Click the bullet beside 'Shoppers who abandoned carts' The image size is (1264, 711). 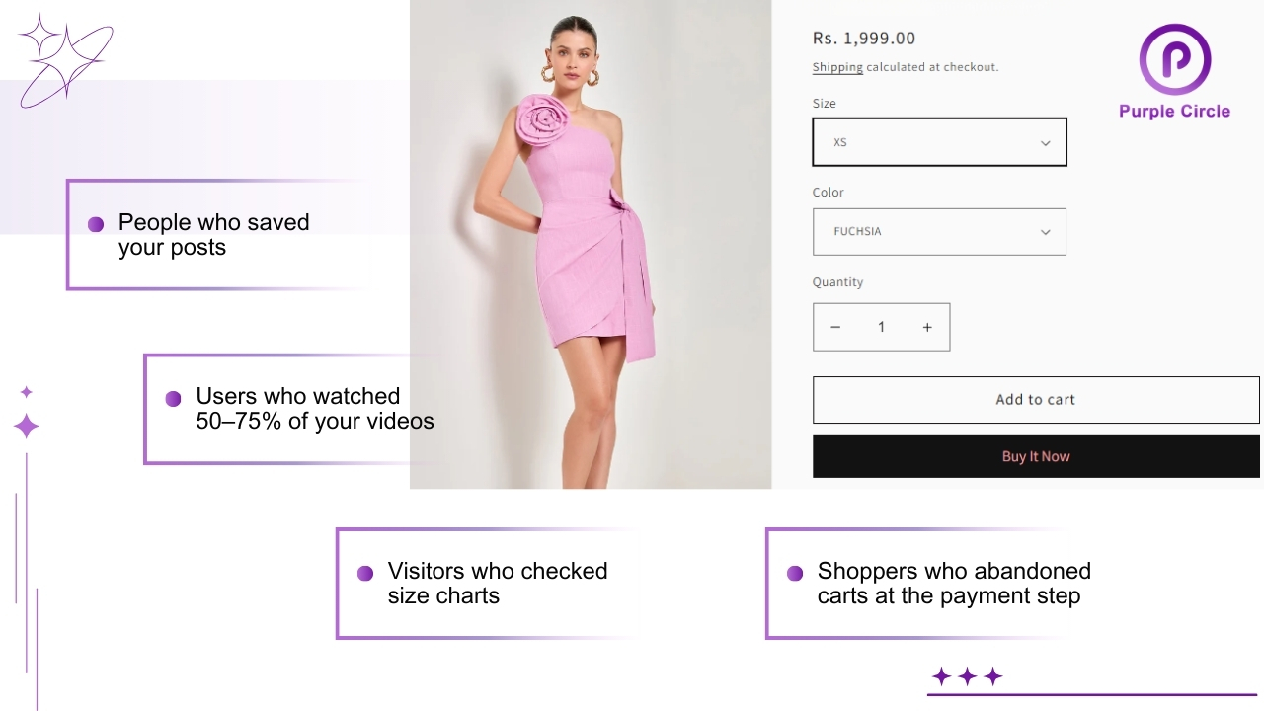click(x=795, y=573)
